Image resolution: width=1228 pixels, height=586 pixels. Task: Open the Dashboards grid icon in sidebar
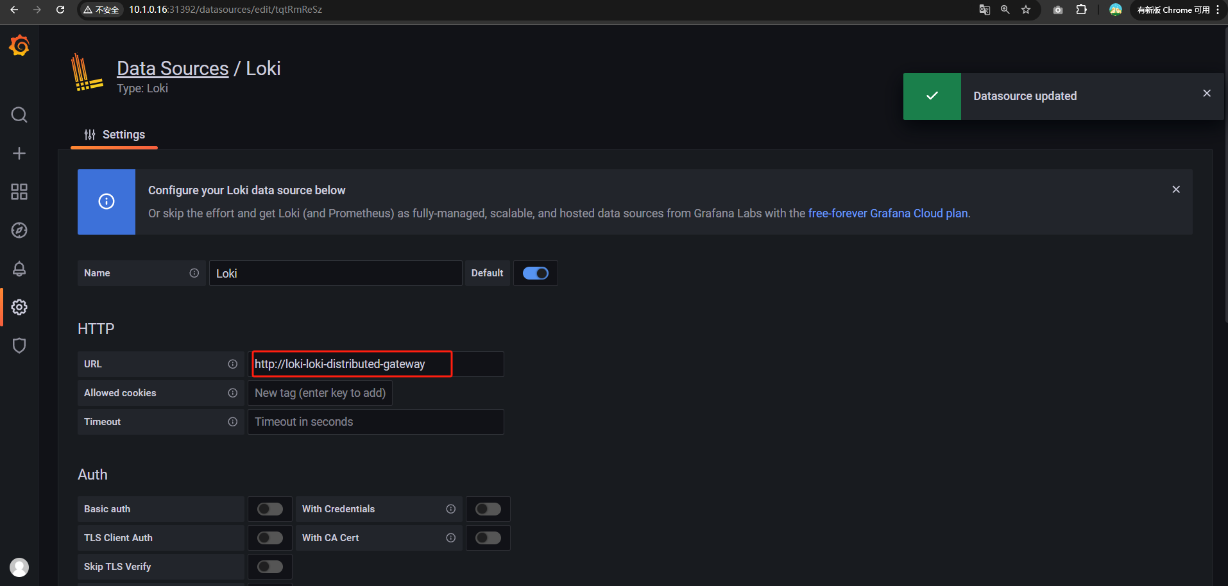(x=19, y=192)
